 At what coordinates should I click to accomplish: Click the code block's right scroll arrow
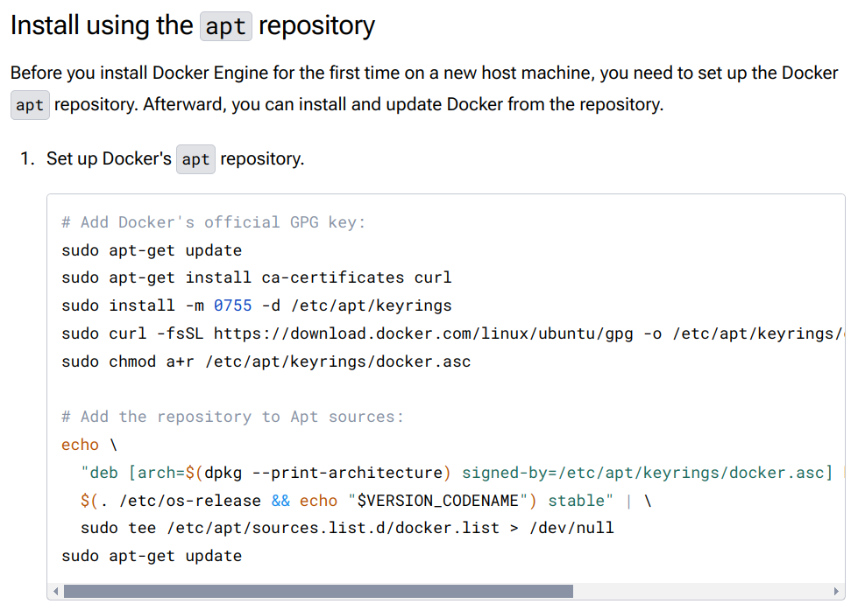click(x=836, y=592)
